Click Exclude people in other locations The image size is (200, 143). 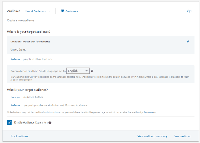(x=15, y=59)
